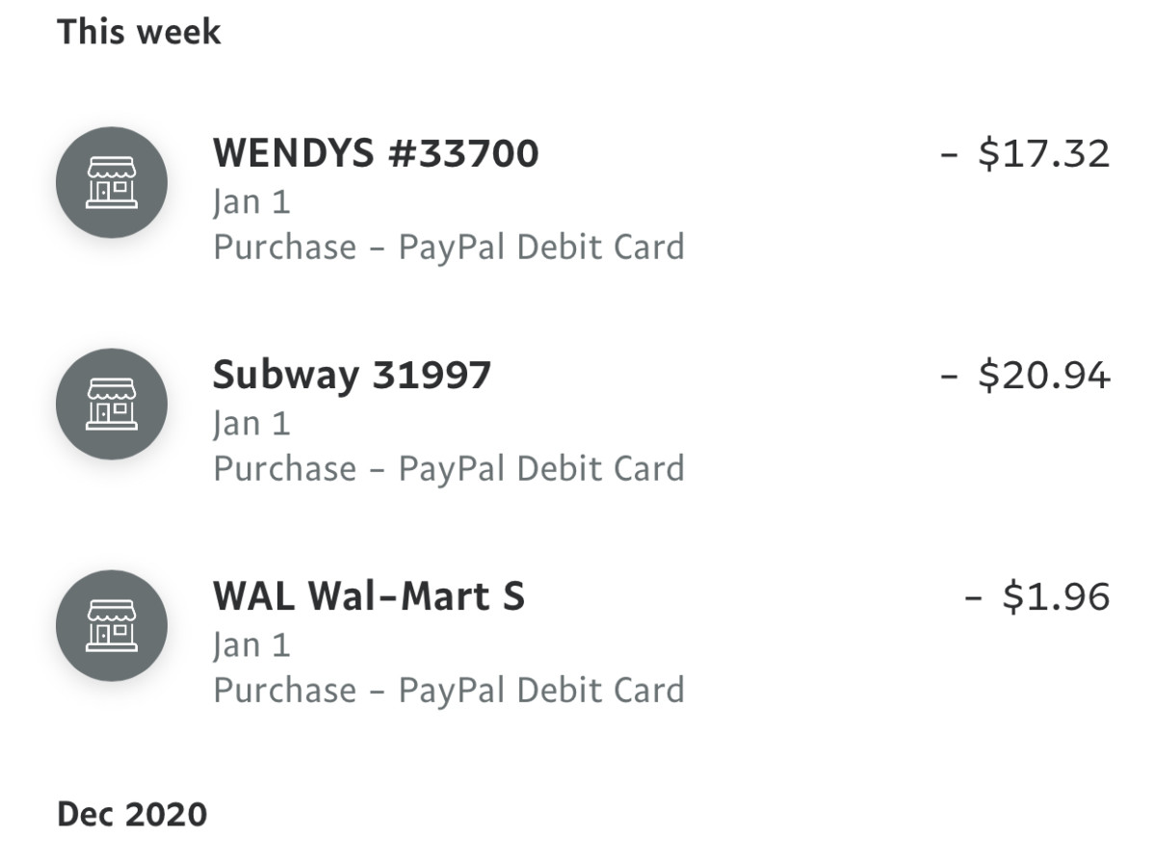
Task: Open the WENDYS #33700 transaction title
Action: tap(376, 154)
